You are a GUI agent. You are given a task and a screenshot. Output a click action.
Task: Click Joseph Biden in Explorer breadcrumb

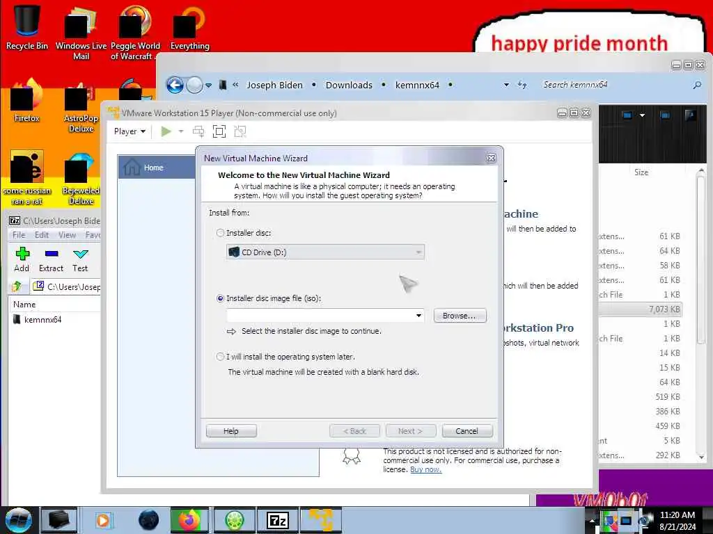274,85
